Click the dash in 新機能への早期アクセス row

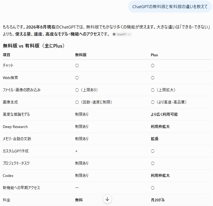pos(77,188)
